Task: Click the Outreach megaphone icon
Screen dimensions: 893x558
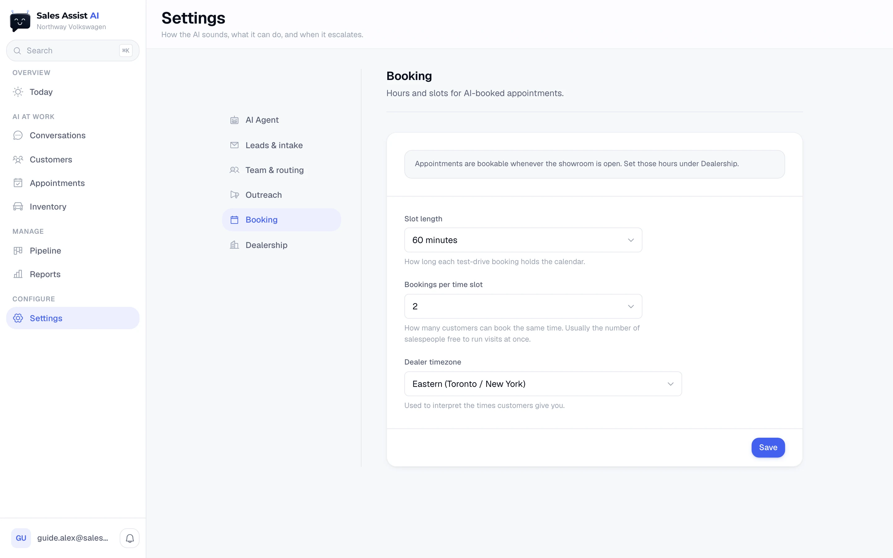Action: 234,195
